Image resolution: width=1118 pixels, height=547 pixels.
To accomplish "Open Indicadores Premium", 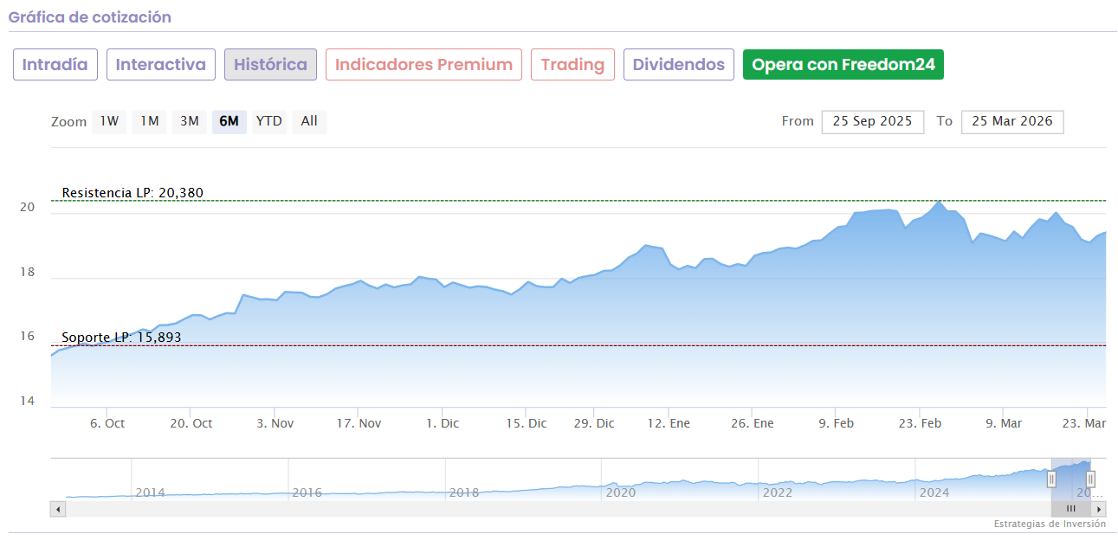I will tap(423, 65).
